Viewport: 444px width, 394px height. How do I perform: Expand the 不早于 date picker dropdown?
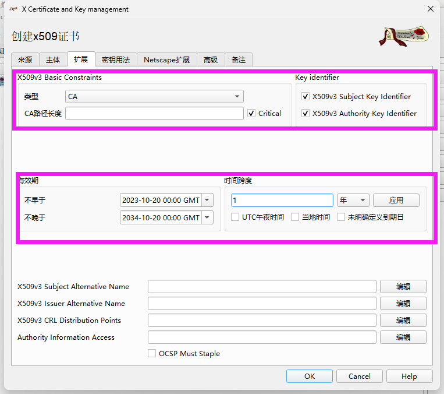[x=208, y=200]
